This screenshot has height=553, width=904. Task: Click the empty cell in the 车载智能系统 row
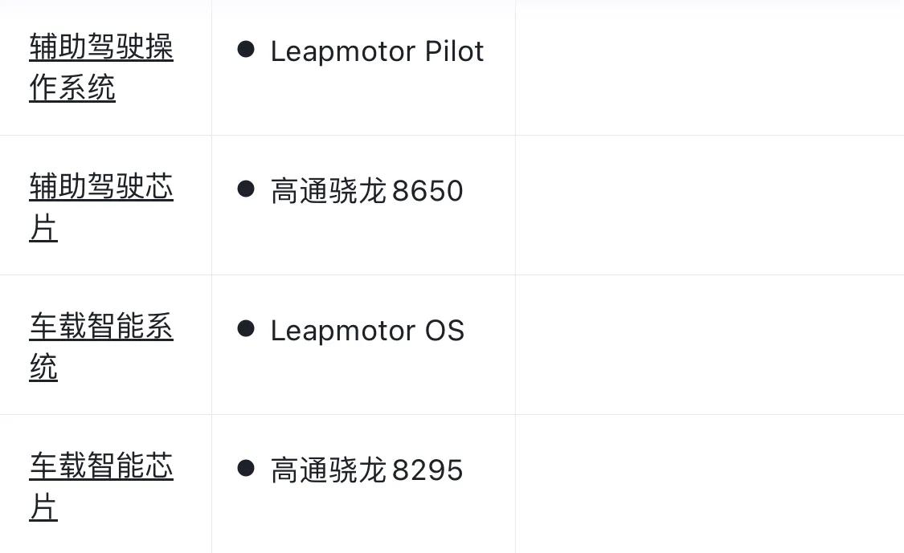tap(710, 345)
